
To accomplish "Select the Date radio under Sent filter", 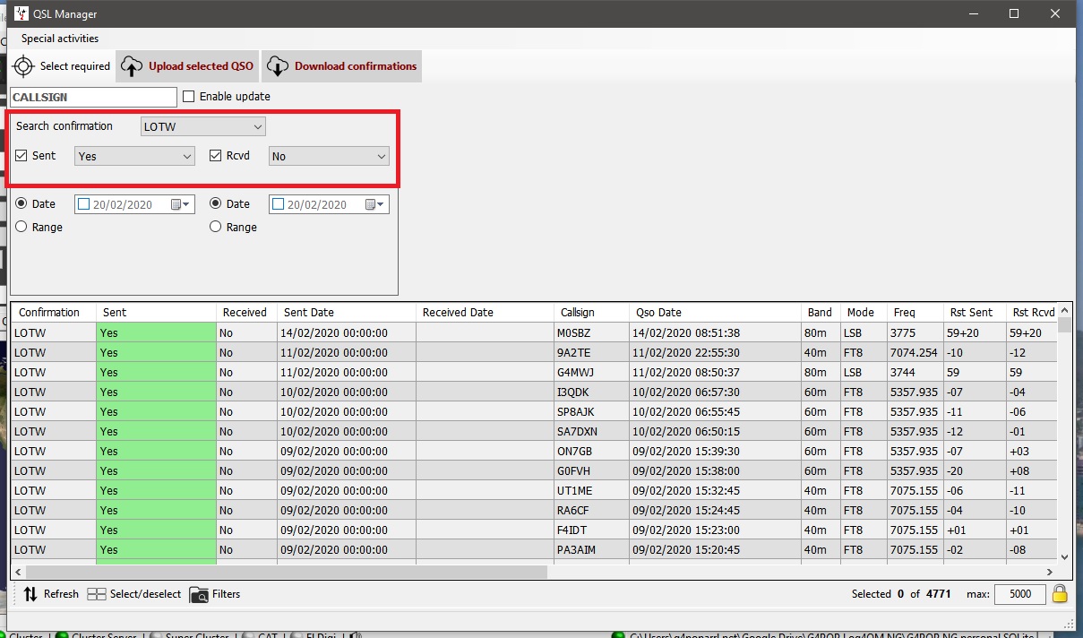I will (21, 203).
